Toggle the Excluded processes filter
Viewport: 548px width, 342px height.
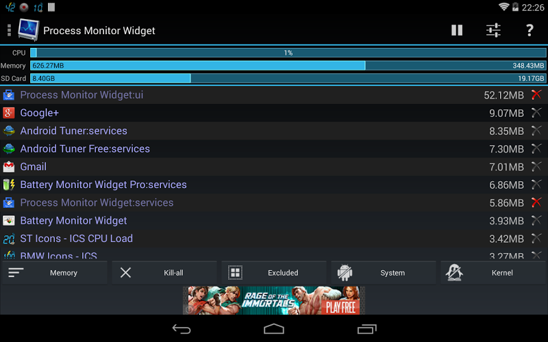tap(274, 273)
